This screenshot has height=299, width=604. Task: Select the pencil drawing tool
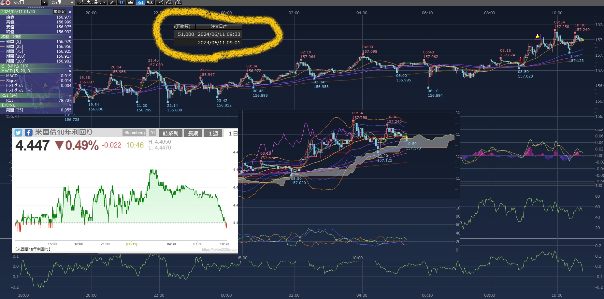click(x=112, y=2)
